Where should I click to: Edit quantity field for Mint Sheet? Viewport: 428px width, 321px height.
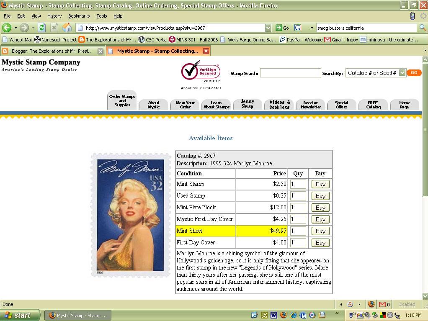click(x=298, y=231)
